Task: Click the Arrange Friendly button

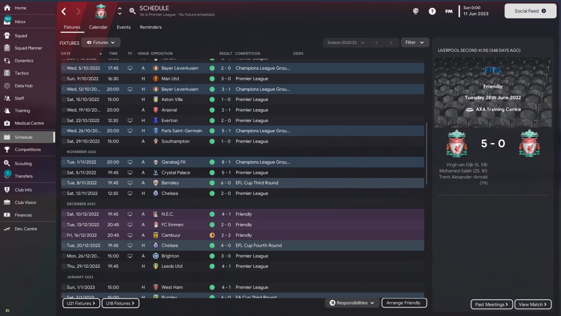Action: (404, 303)
